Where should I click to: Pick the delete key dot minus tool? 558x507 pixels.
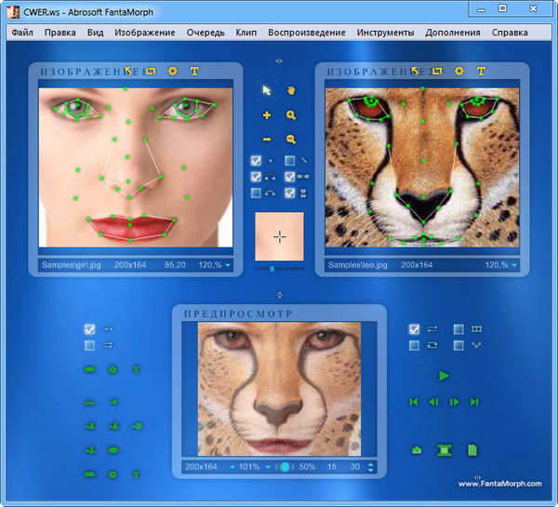[x=267, y=139]
